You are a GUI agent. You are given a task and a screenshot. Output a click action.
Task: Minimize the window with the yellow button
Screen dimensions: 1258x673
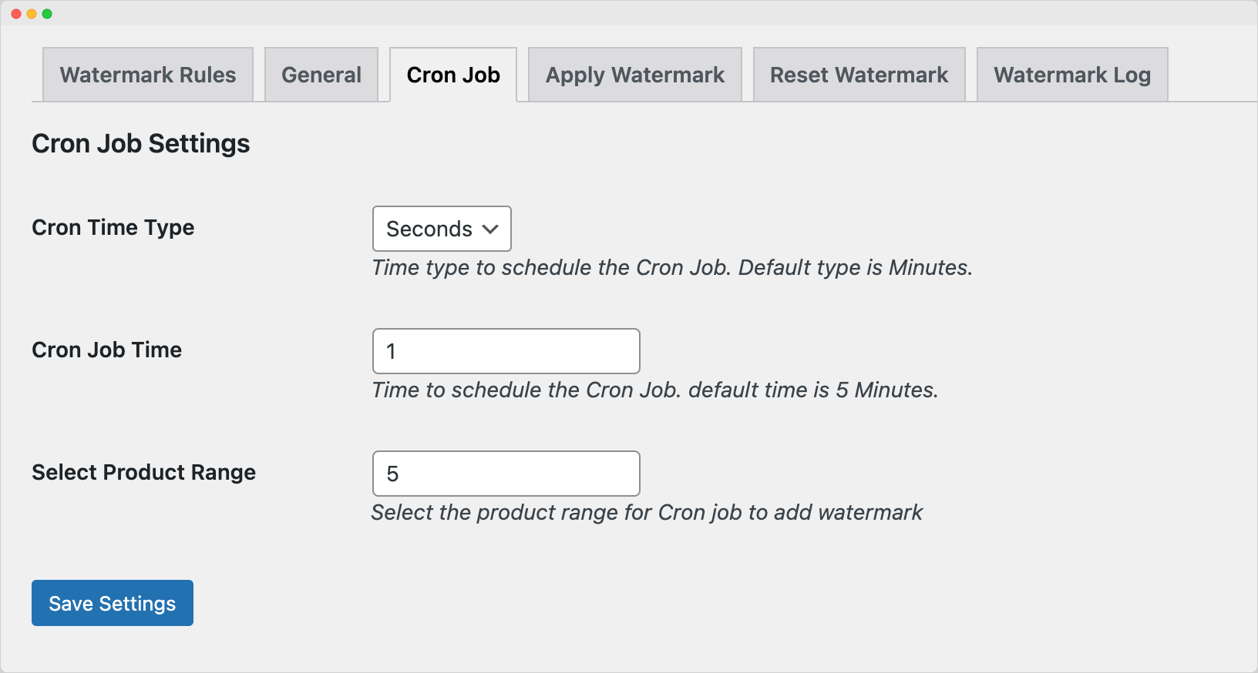[32, 14]
